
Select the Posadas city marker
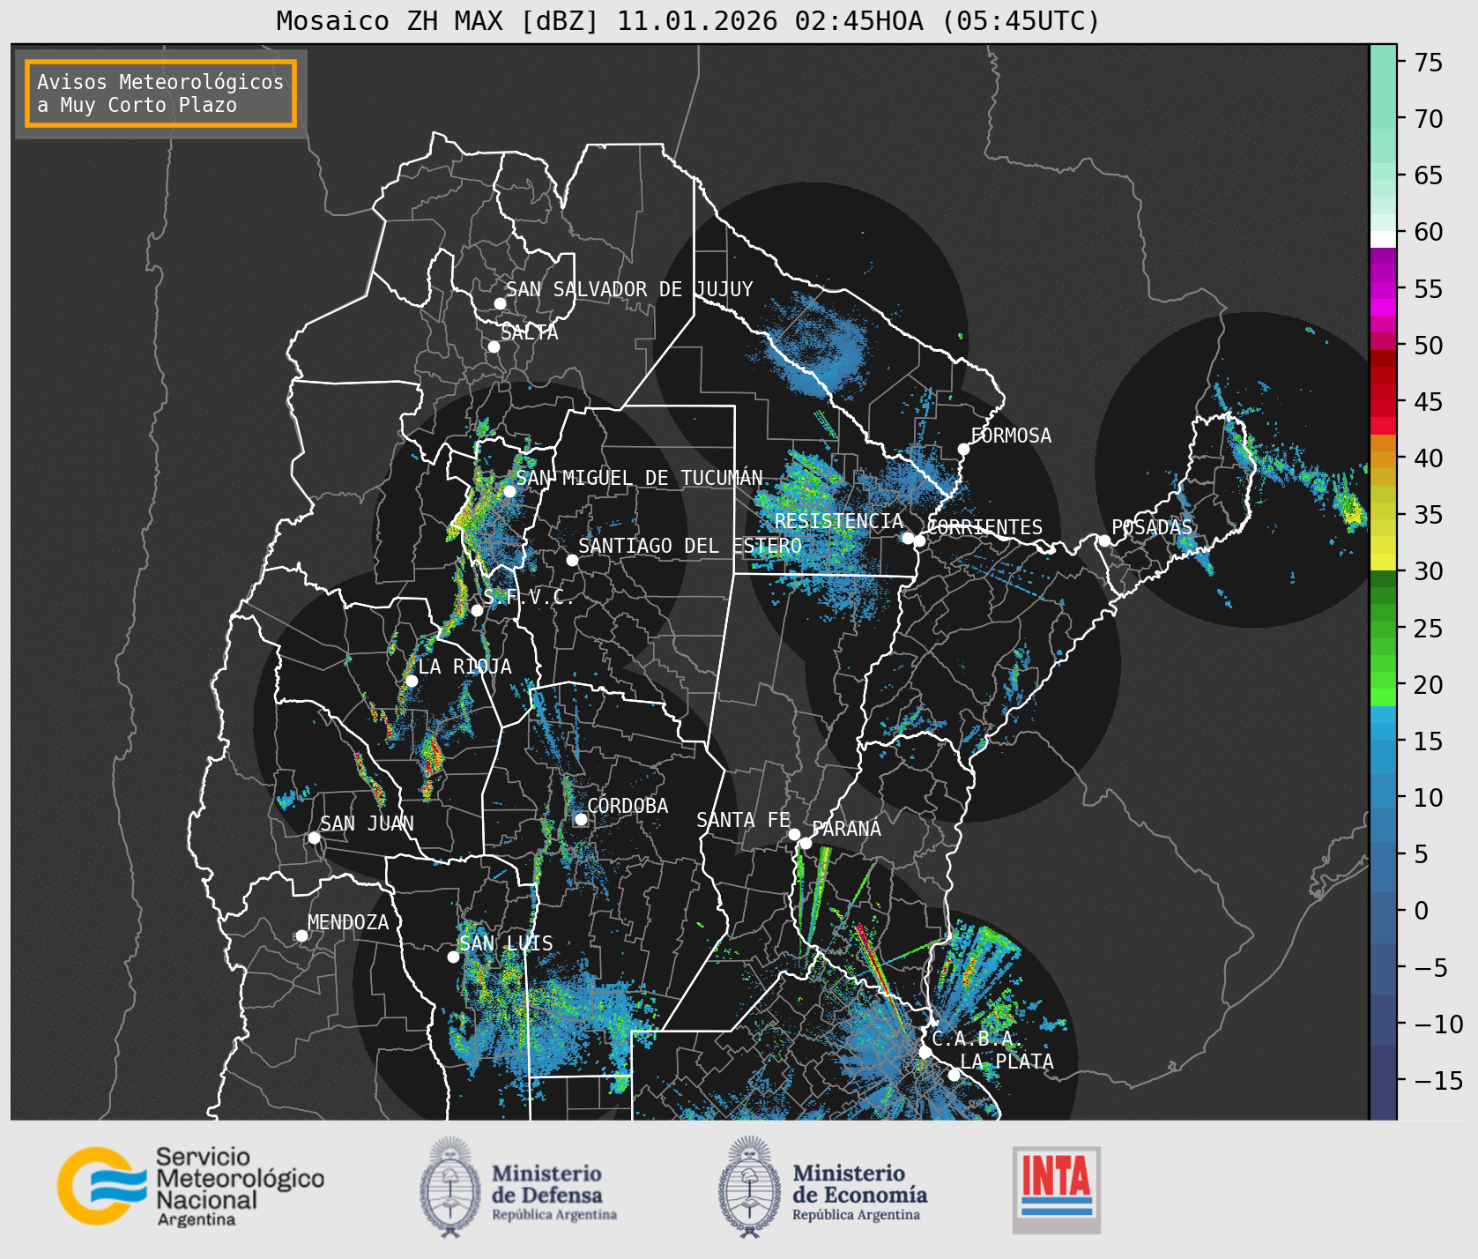pyautogui.click(x=1104, y=540)
